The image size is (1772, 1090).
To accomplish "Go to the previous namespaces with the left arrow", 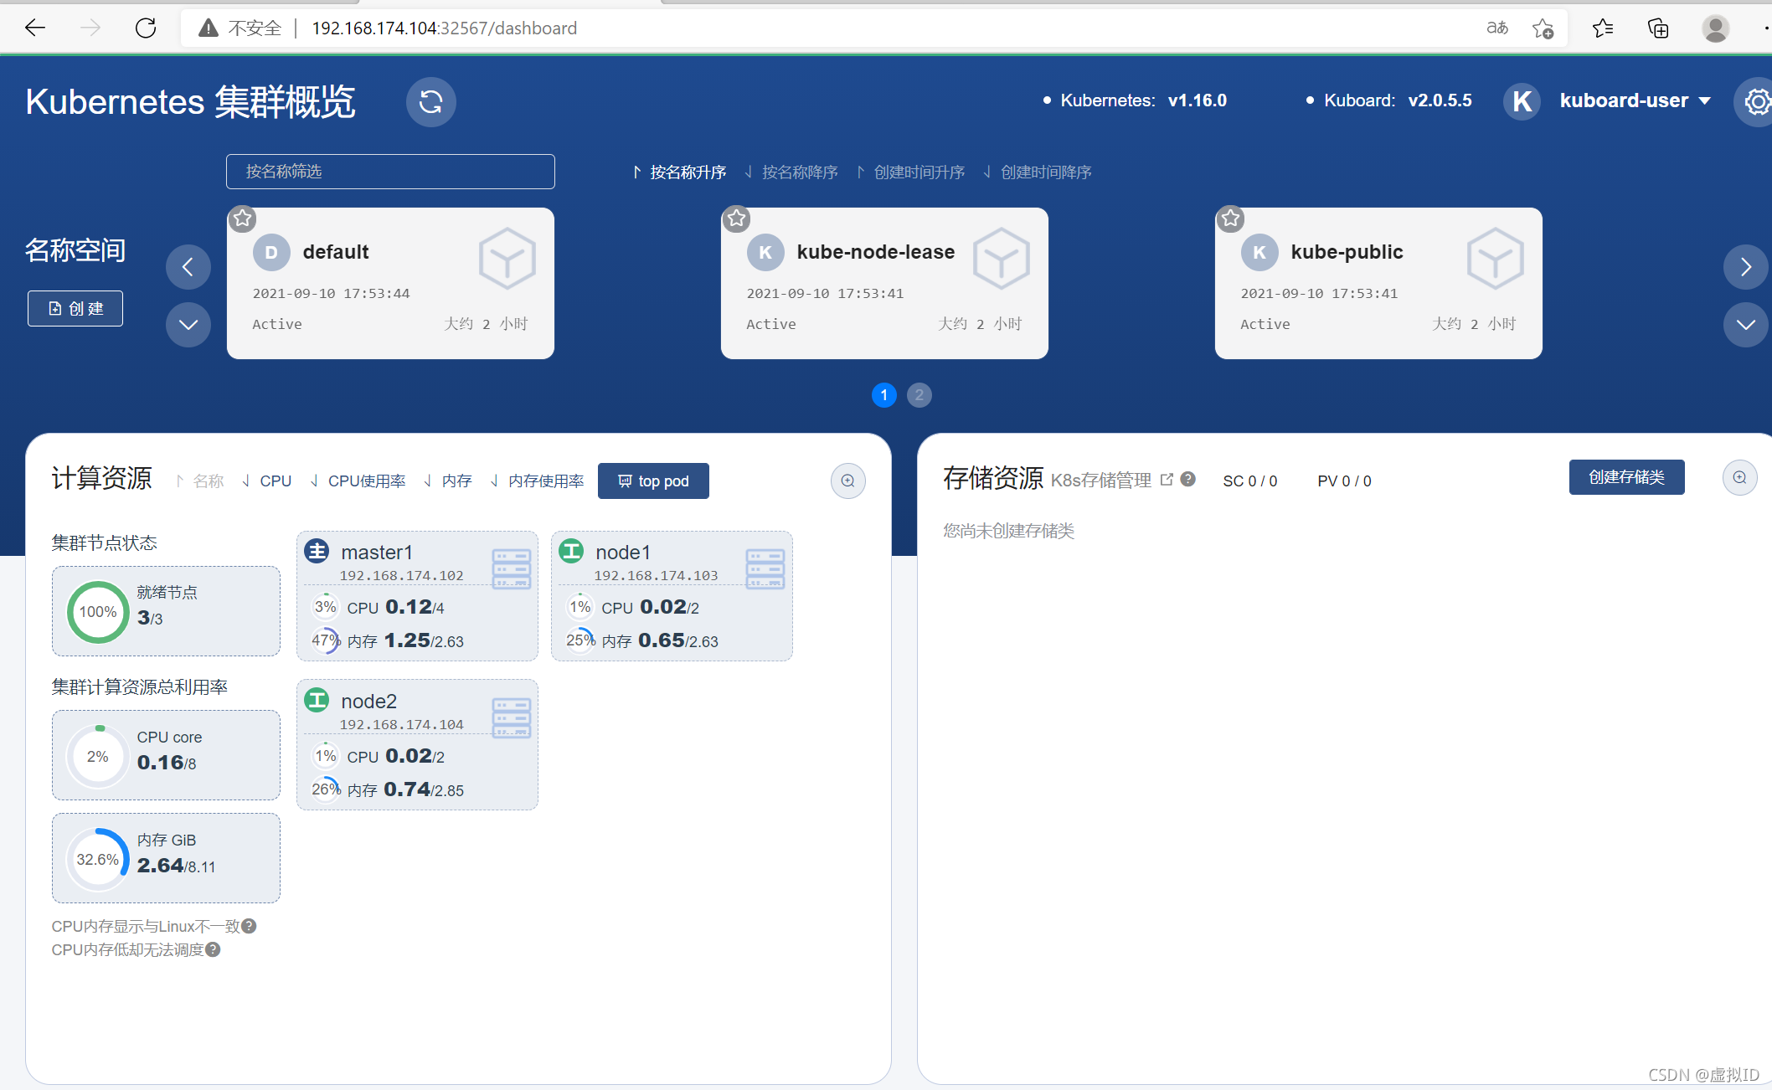I will 188,267.
